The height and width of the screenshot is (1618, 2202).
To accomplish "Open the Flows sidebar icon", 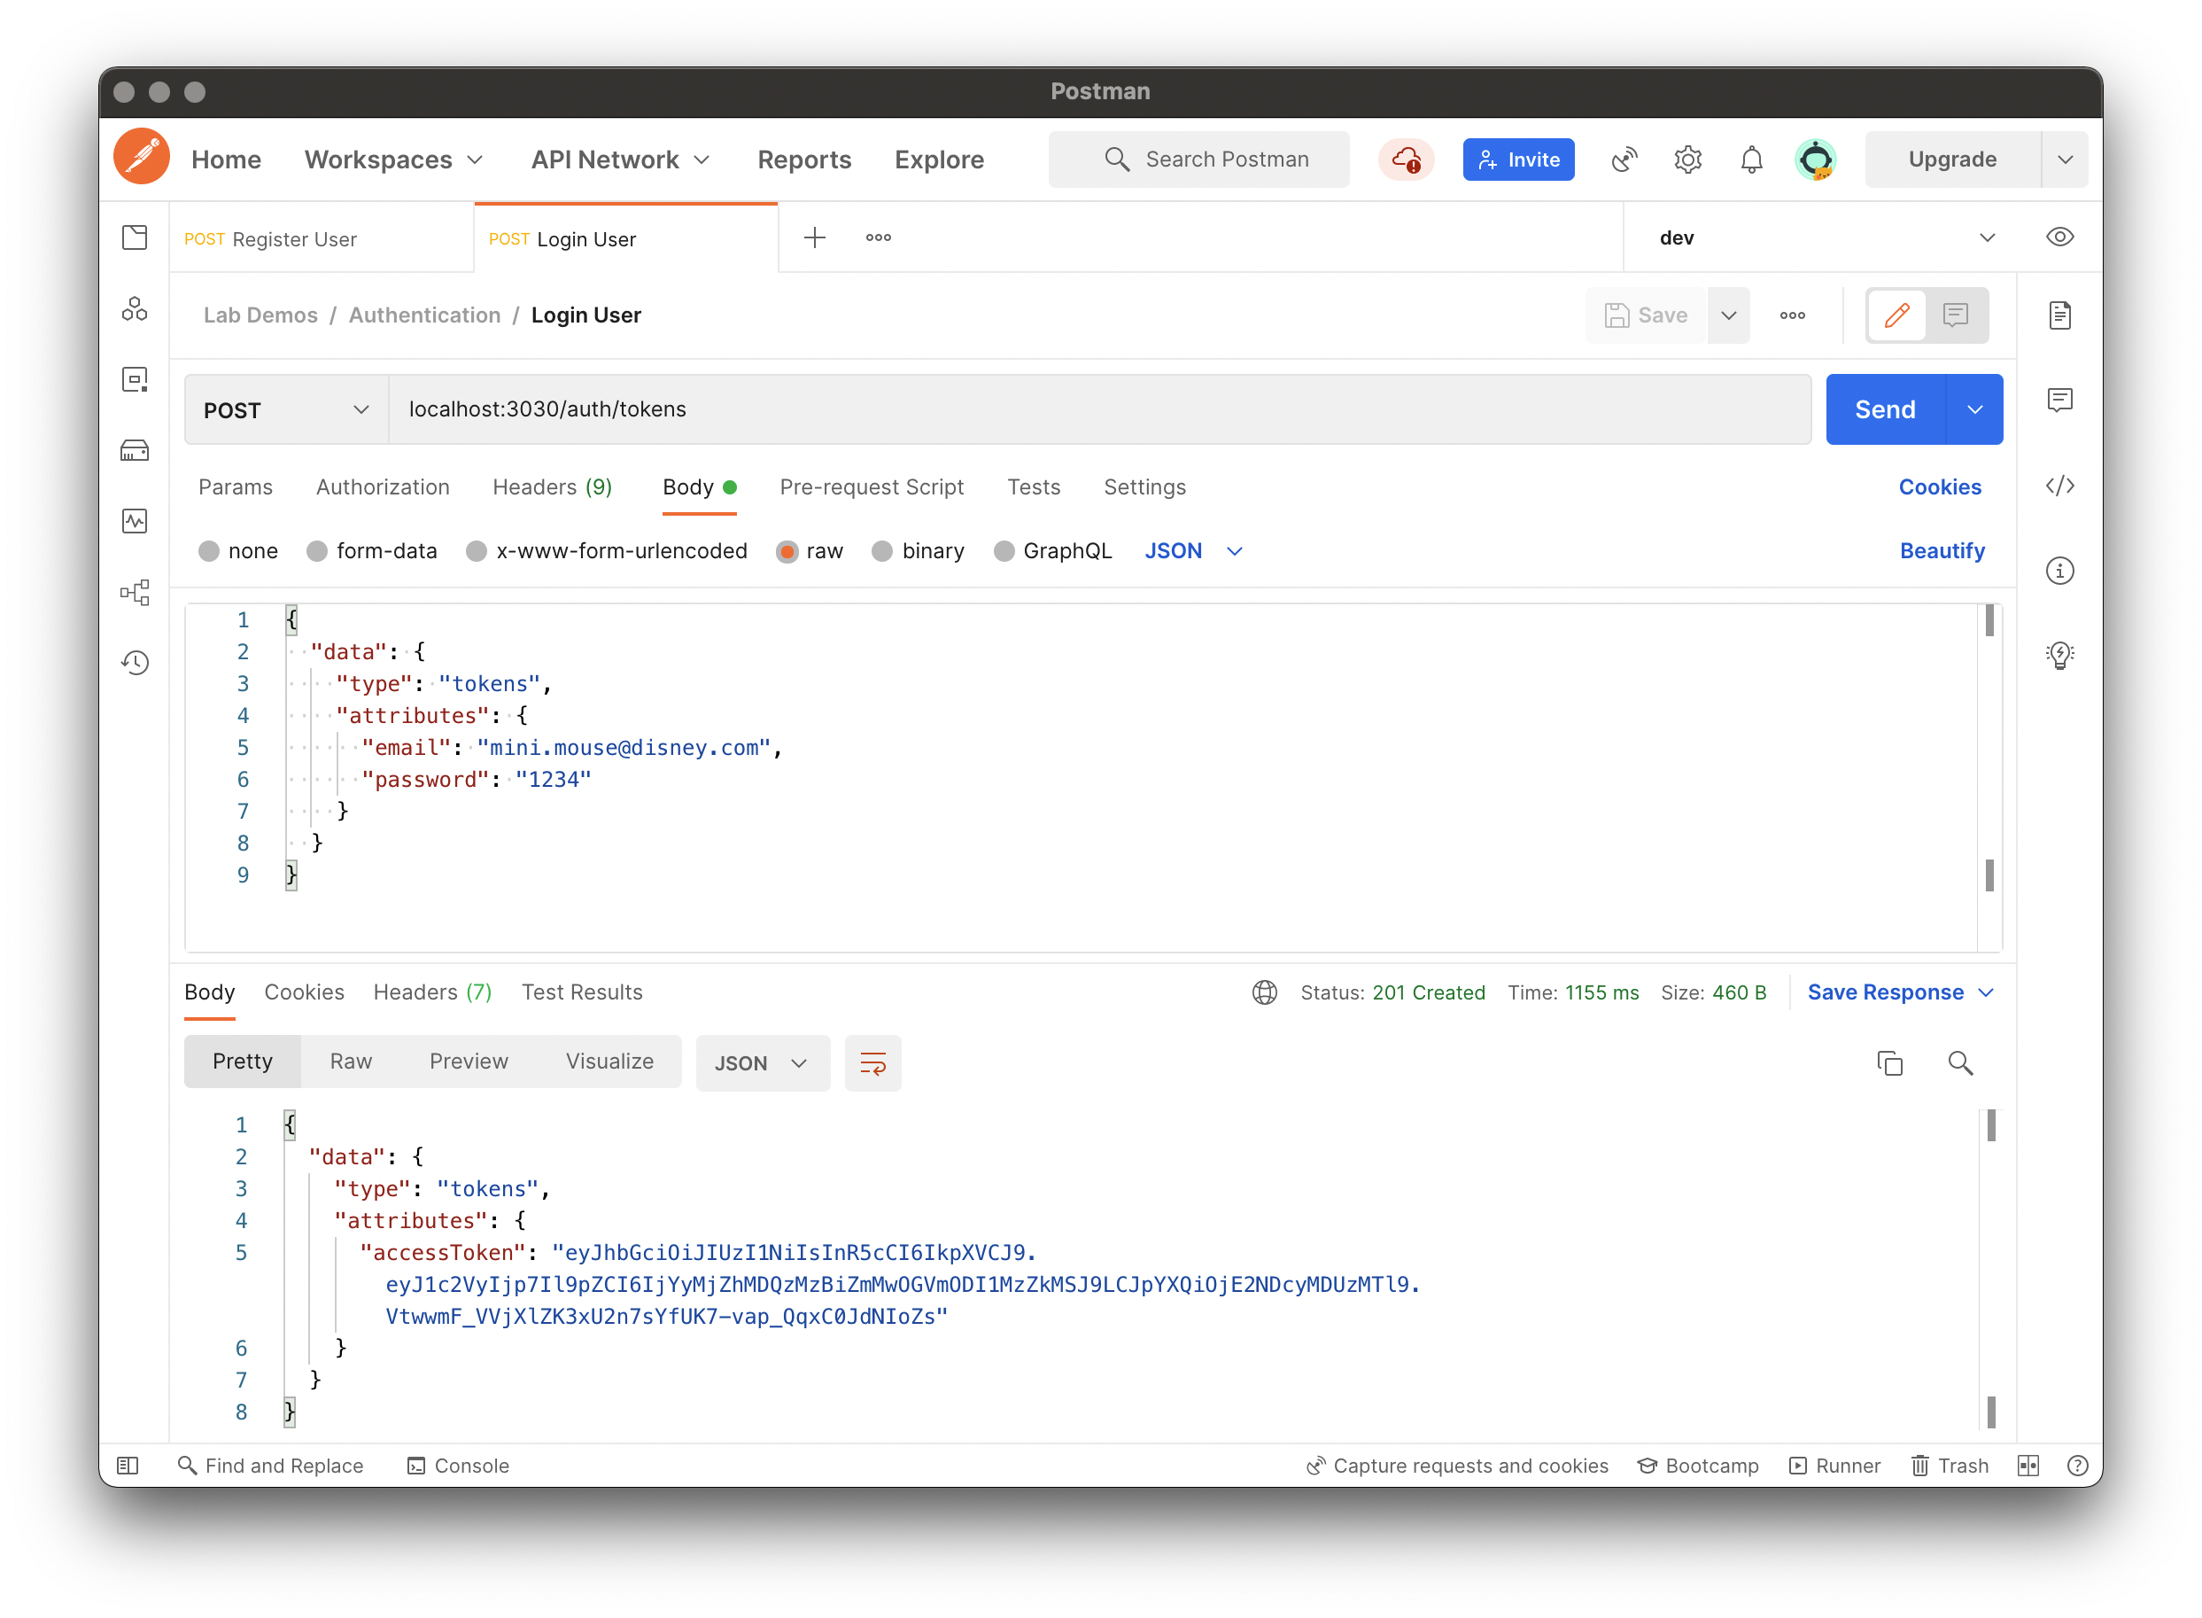I will pos(136,592).
